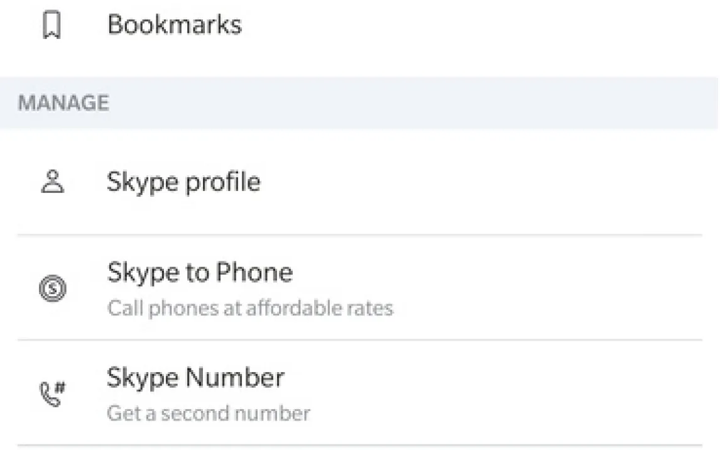Screen dimensions: 720x450
Task: Tap empty space right of Skype Number
Action: (x=503, y=393)
